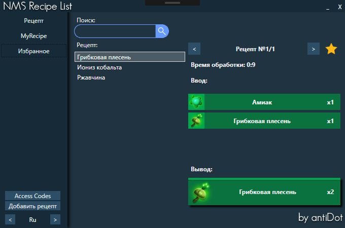Switch to the Избранное sidebar tab
345x228 pixels.
click(x=33, y=51)
